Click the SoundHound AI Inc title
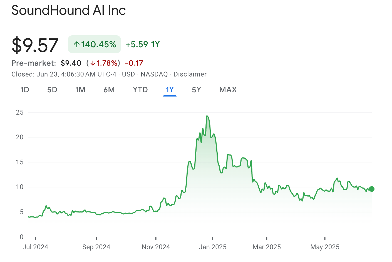 pyautogui.click(x=69, y=11)
